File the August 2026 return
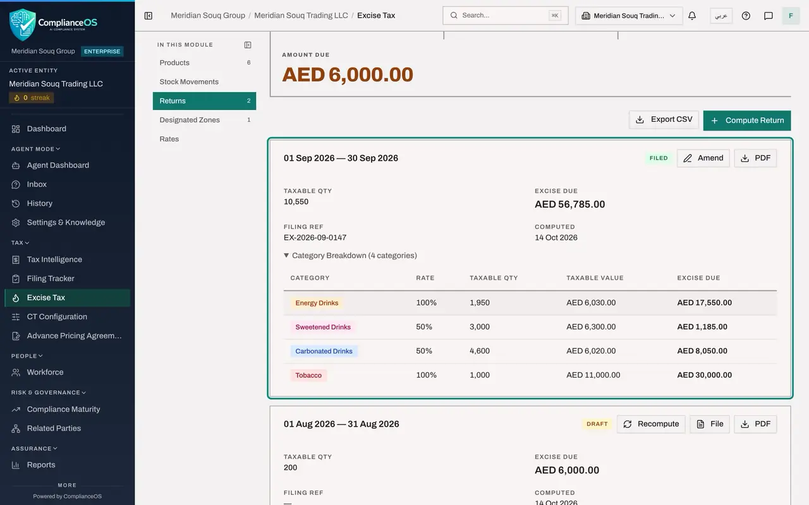 (710, 424)
